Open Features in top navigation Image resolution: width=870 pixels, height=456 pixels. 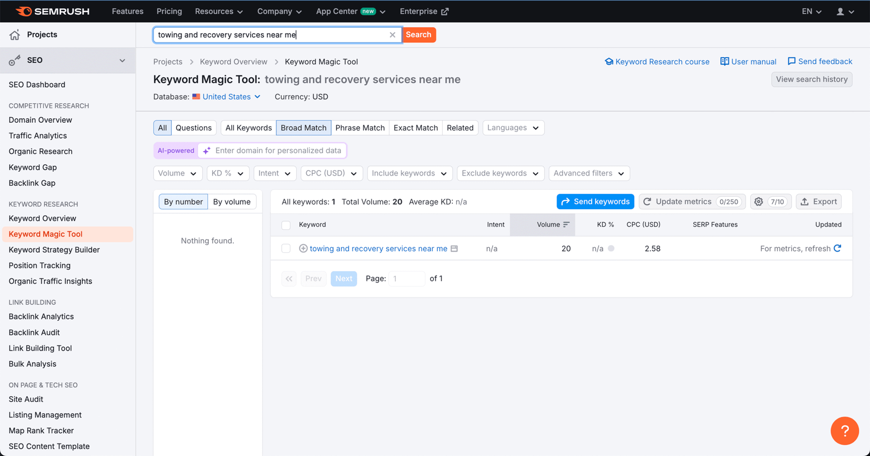click(x=128, y=11)
